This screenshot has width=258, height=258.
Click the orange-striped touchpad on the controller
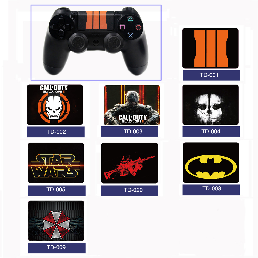(96, 21)
